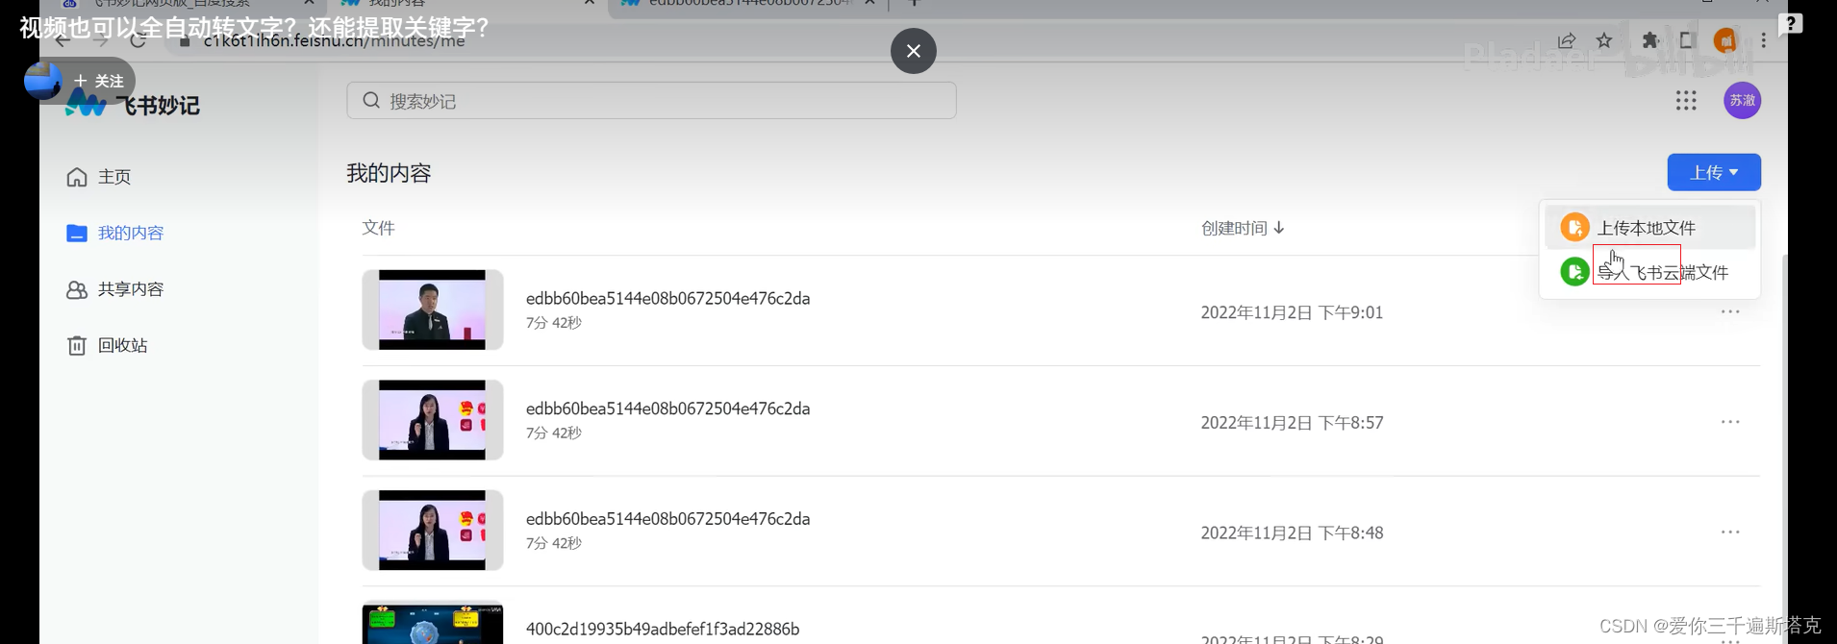This screenshot has width=1837, height=644.
Task: Click the date 2022年11月2日 下午8:48
Action: [x=1292, y=533]
